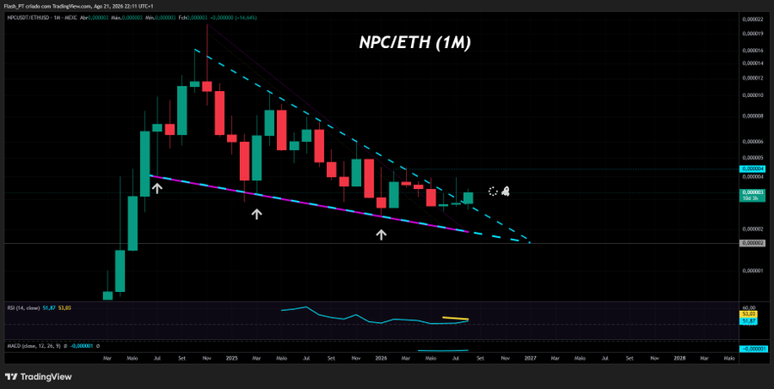The width and height of the screenshot is (774, 389).
Task: Click the 2026 label on the time axis
Action: click(381, 358)
